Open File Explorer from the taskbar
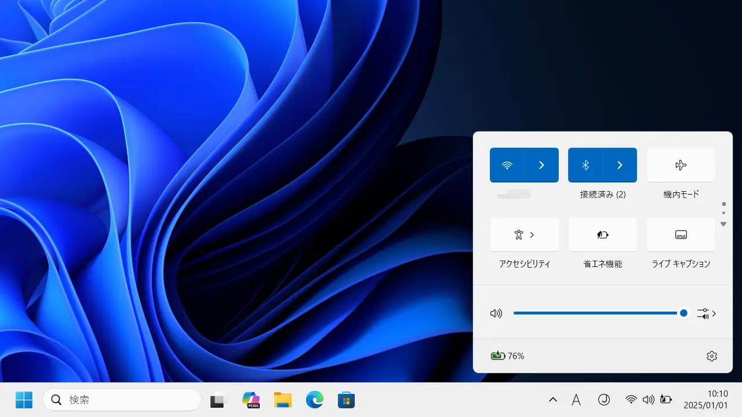742x417 pixels. (x=282, y=400)
